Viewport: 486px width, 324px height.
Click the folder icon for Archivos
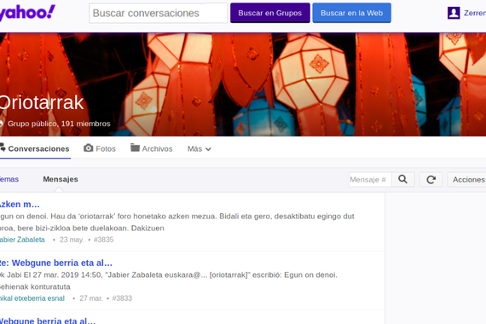(135, 148)
